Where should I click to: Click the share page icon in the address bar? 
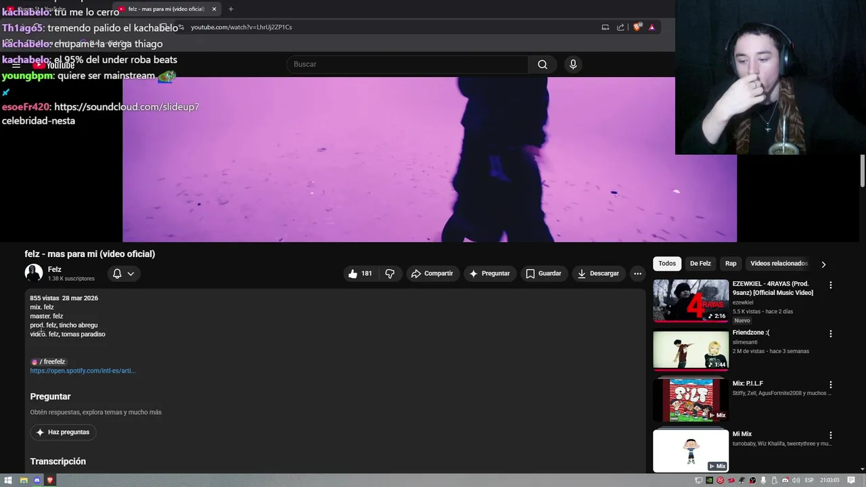(x=620, y=27)
